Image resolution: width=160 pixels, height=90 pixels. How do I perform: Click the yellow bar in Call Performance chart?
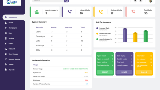click(135, 37)
